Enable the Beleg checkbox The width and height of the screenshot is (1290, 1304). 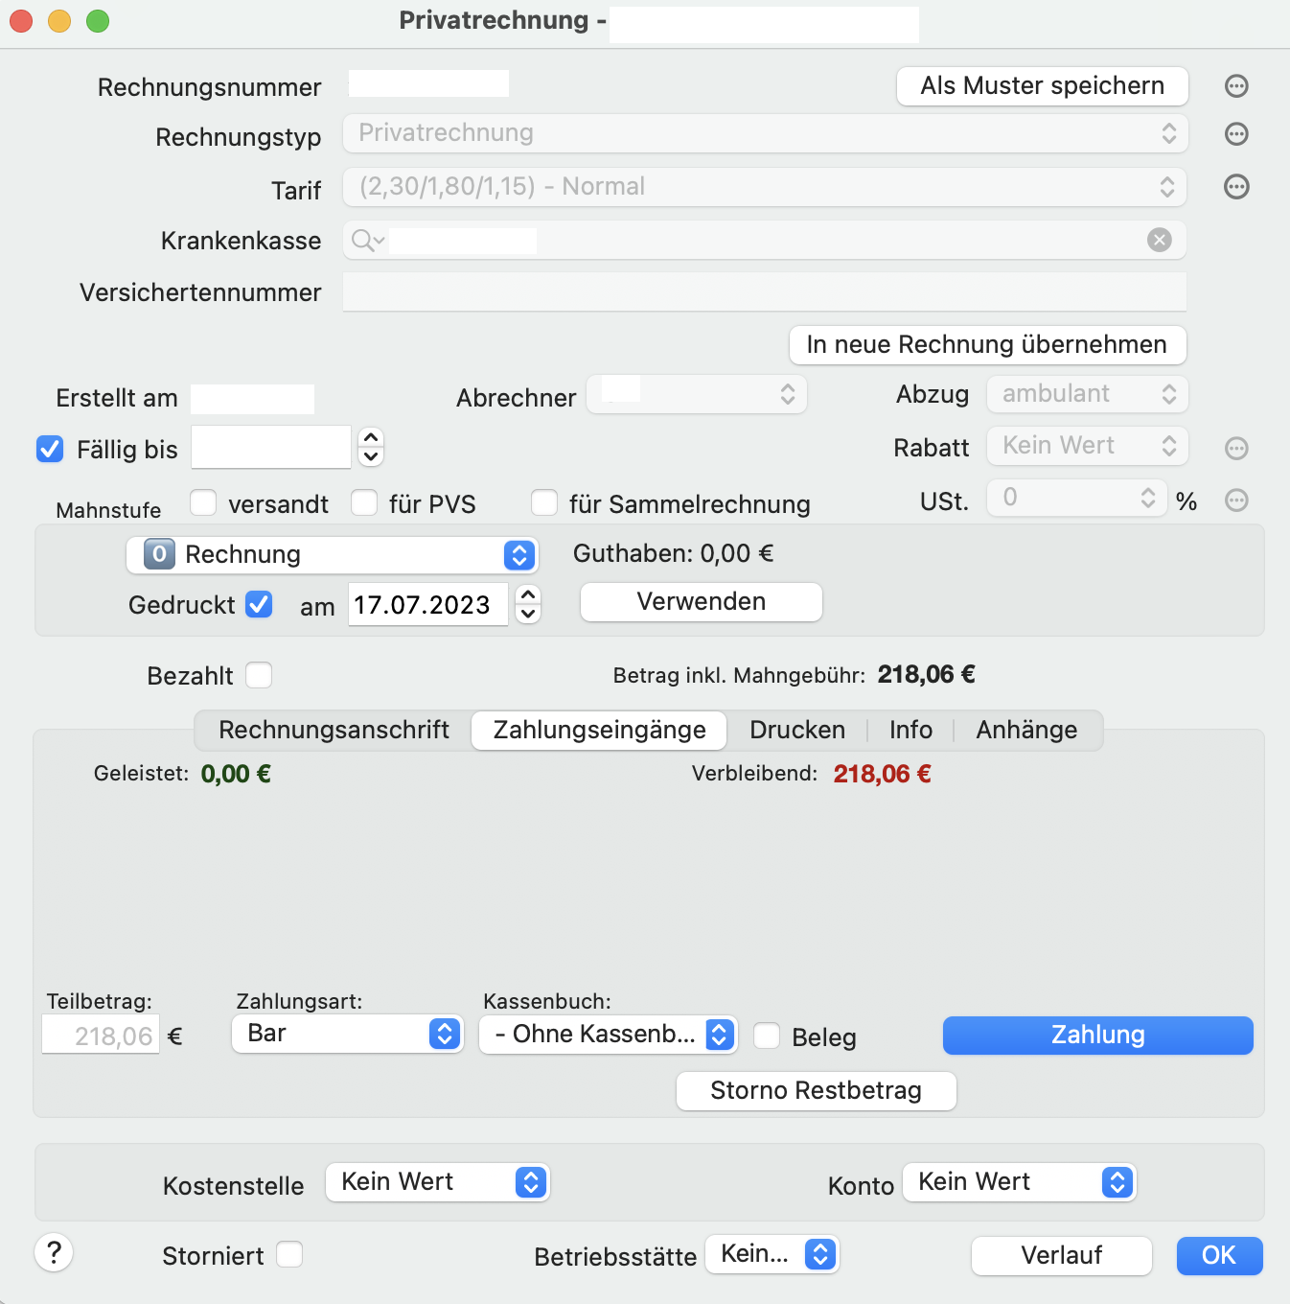(767, 1036)
